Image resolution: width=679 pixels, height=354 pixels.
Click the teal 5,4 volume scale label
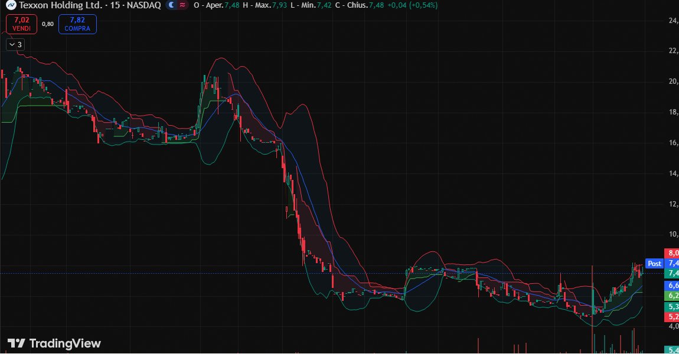coord(672,349)
